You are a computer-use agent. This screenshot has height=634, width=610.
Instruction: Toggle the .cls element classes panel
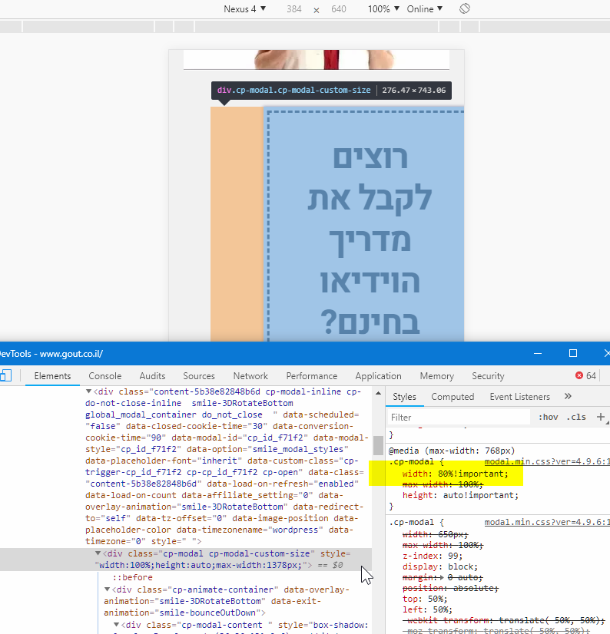tap(576, 418)
